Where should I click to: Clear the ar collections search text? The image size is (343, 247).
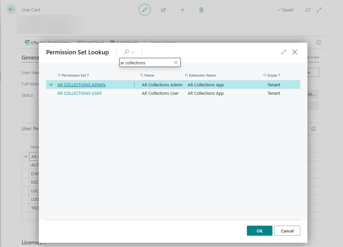[x=176, y=62]
